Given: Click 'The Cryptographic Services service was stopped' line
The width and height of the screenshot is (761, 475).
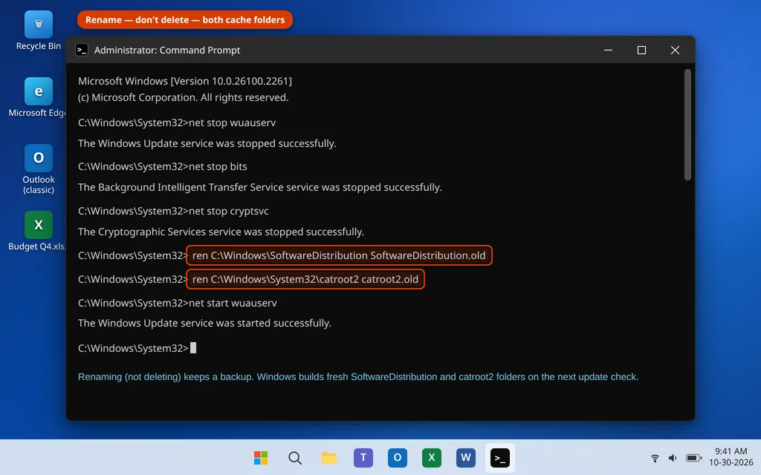Looking at the screenshot, I should click(221, 232).
